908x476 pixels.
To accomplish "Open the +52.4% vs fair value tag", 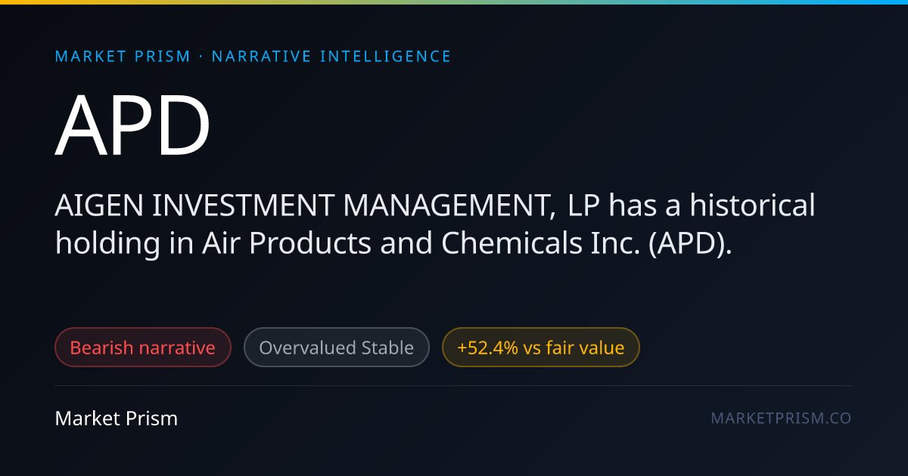I will (x=541, y=348).
